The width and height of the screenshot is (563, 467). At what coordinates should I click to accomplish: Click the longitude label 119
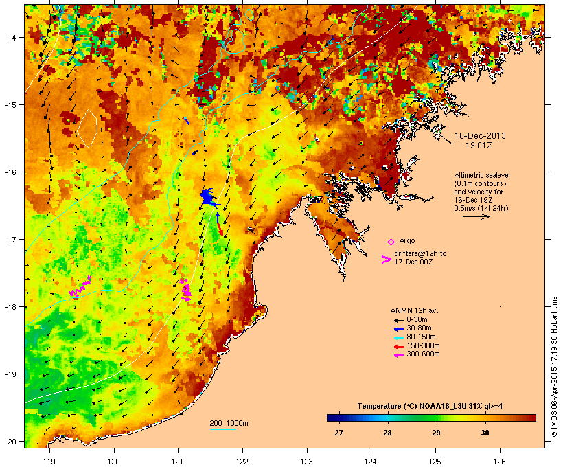[49, 462]
